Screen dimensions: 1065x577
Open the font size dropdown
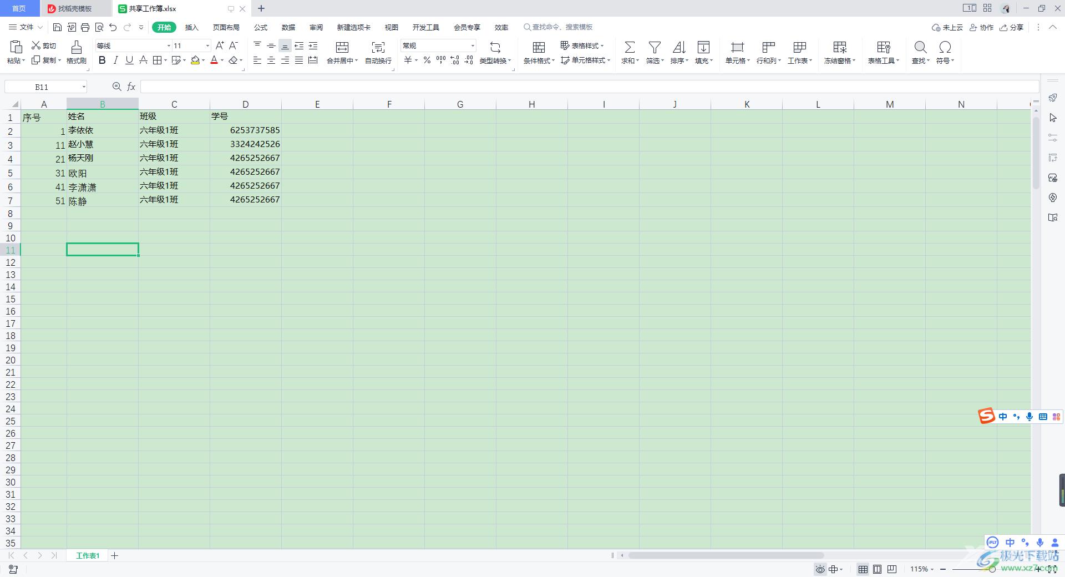click(x=207, y=45)
